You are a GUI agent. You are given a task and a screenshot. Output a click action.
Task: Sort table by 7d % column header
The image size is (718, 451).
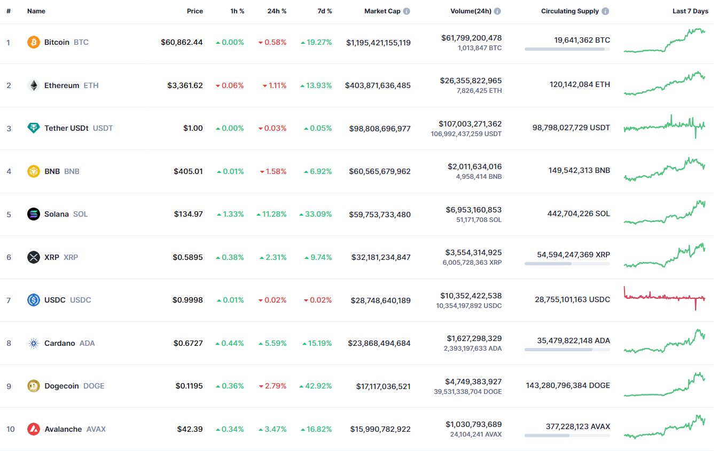coord(323,11)
